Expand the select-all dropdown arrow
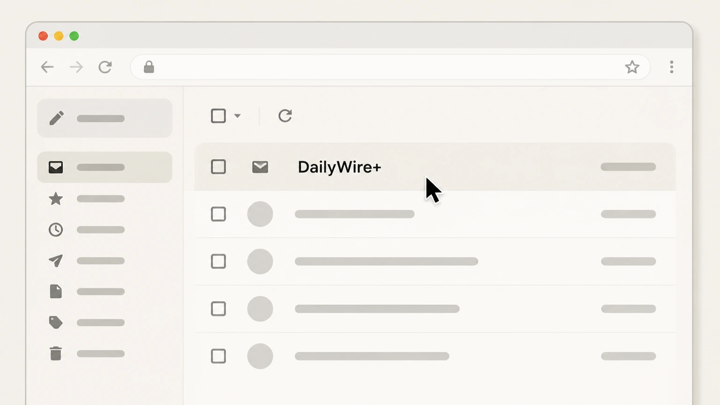The width and height of the screenshot is (720, 405). point(237,116)
